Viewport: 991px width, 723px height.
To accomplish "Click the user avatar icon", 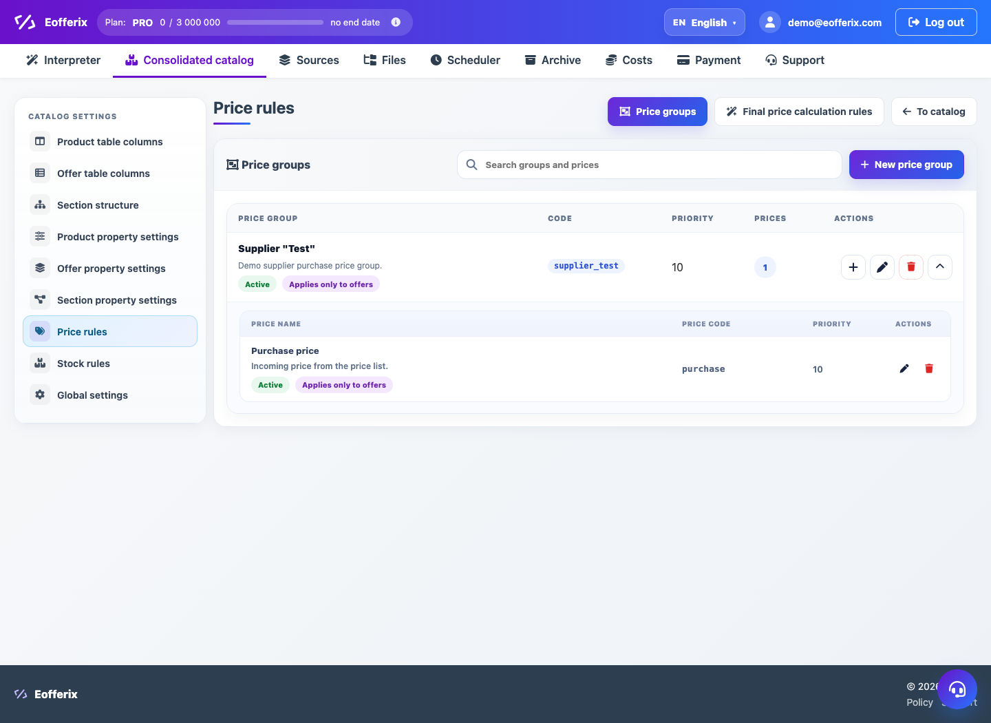I will click(x=770, y=22).
